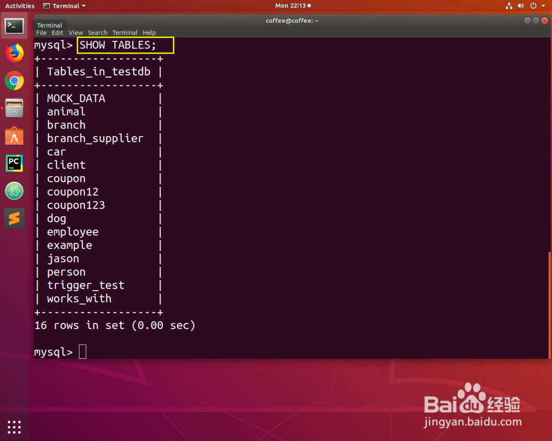Click the dog table row
Screen dimensions: 552x441
56,219
